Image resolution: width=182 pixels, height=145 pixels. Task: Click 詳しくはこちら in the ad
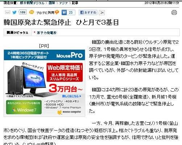point(71,96)
